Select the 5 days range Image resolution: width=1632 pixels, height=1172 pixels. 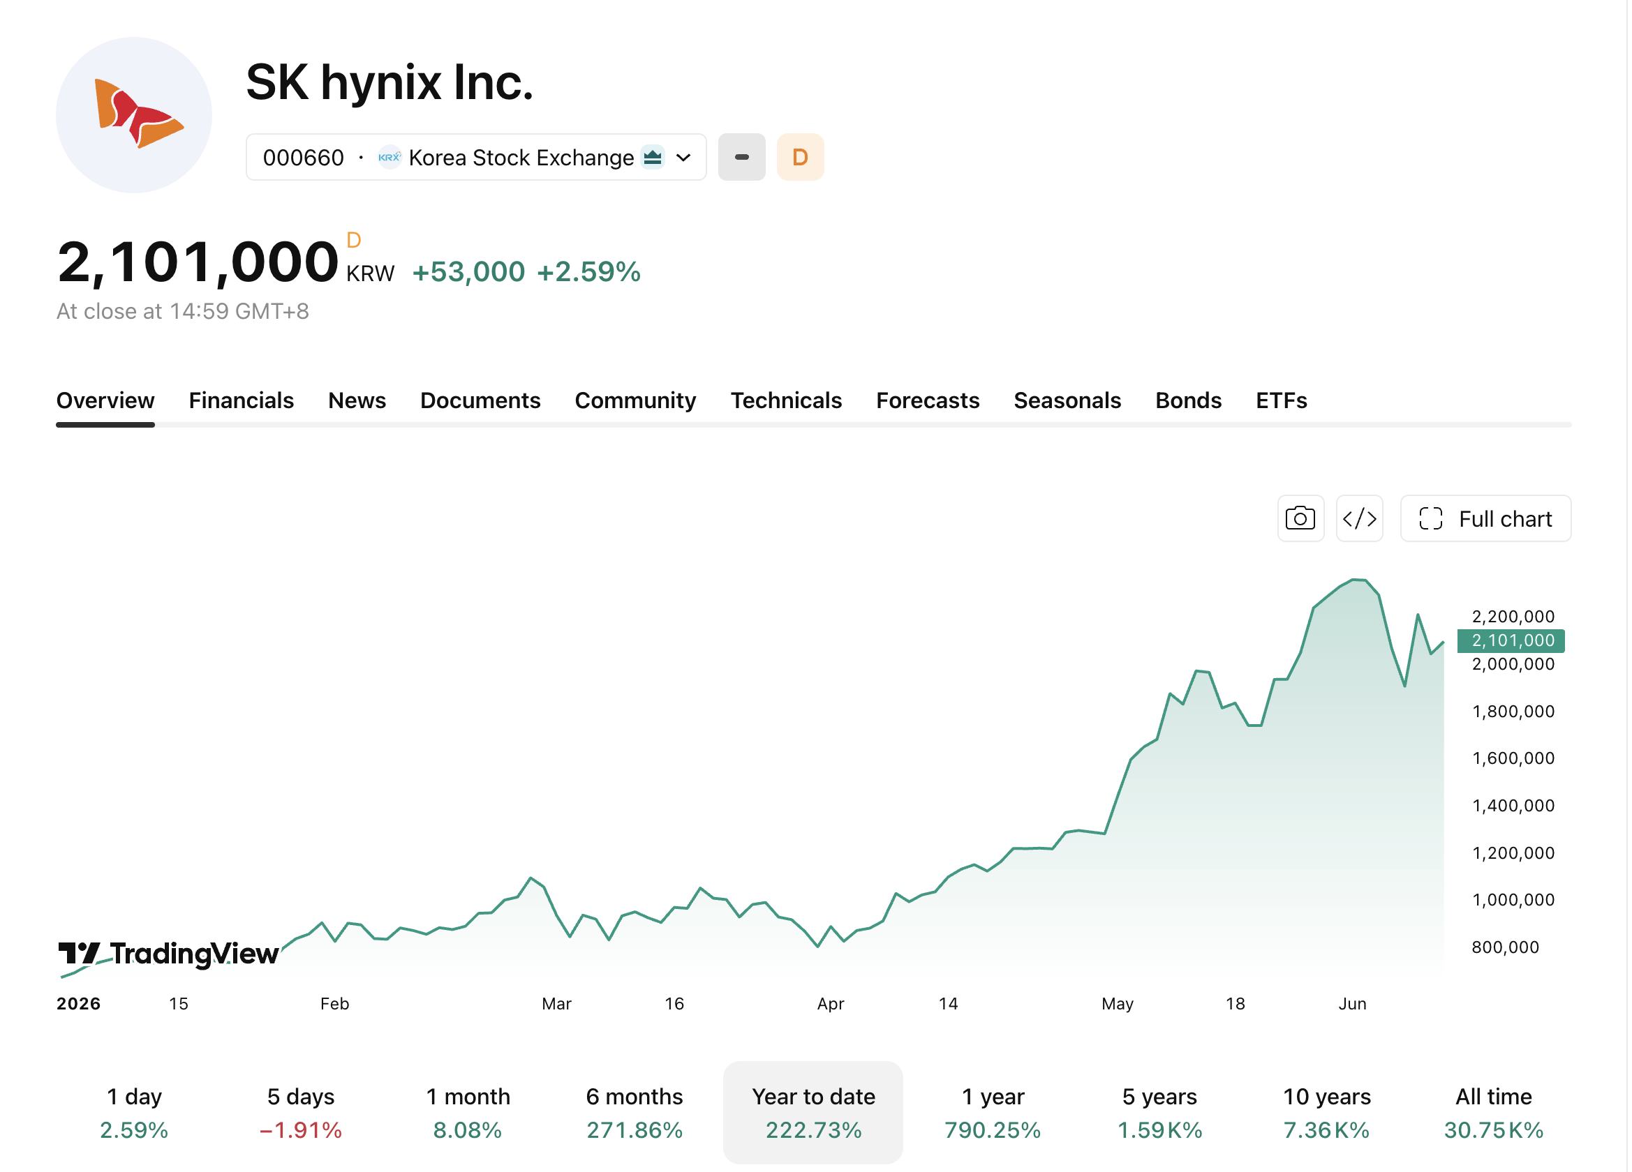301,1112
